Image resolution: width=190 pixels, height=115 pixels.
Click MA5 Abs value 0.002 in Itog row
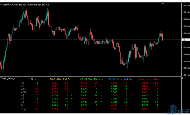(x=55, y=109)
